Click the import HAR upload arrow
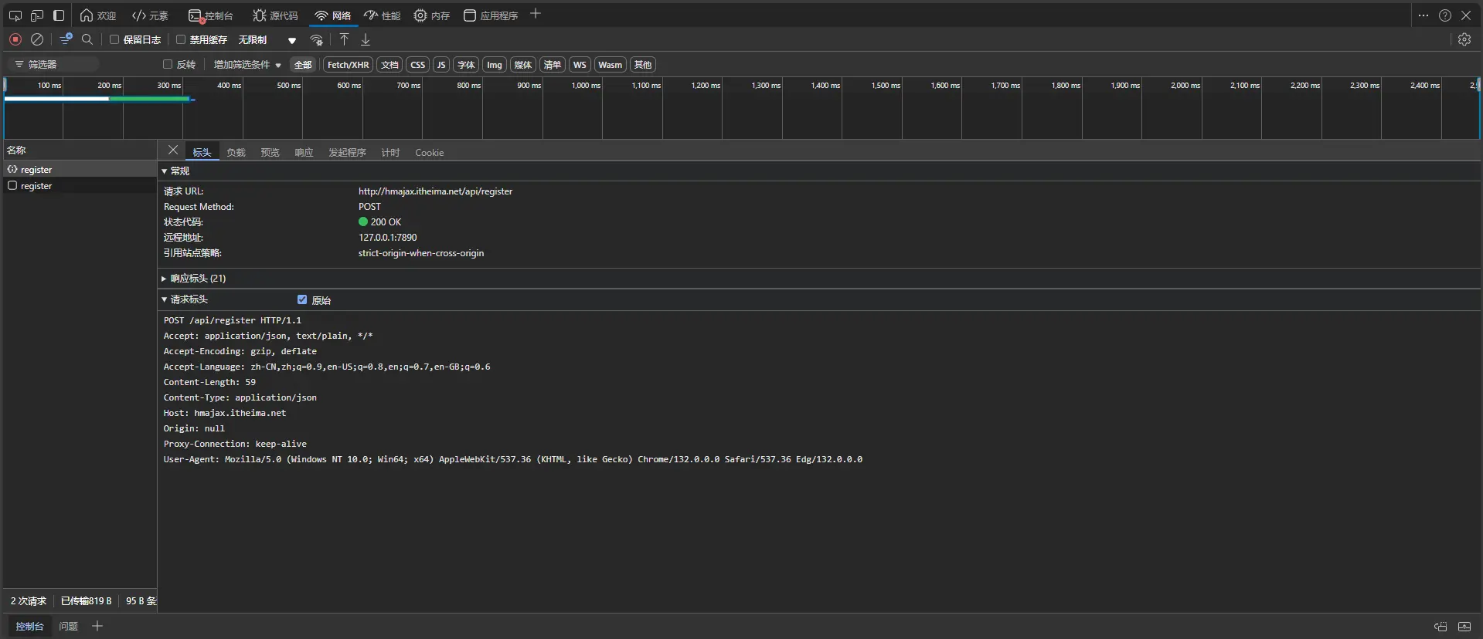 [x=344, y=39]
